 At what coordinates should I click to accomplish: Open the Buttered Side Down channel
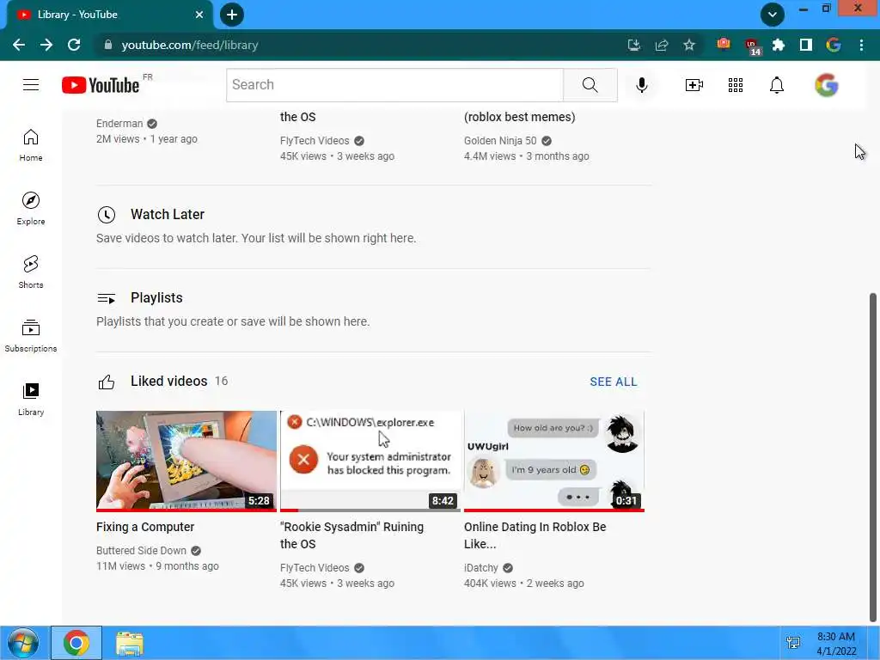(141, 551)
